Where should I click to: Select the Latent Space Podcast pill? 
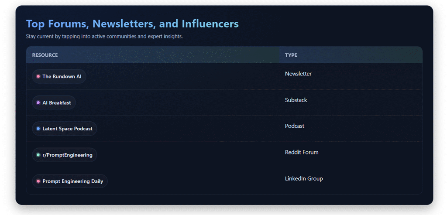pos(65,129)
